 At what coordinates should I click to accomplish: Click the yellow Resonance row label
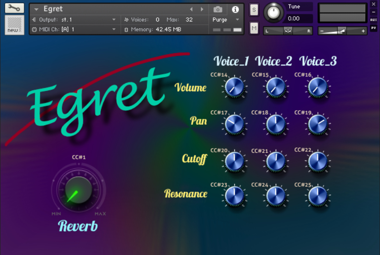coord(186,194)
